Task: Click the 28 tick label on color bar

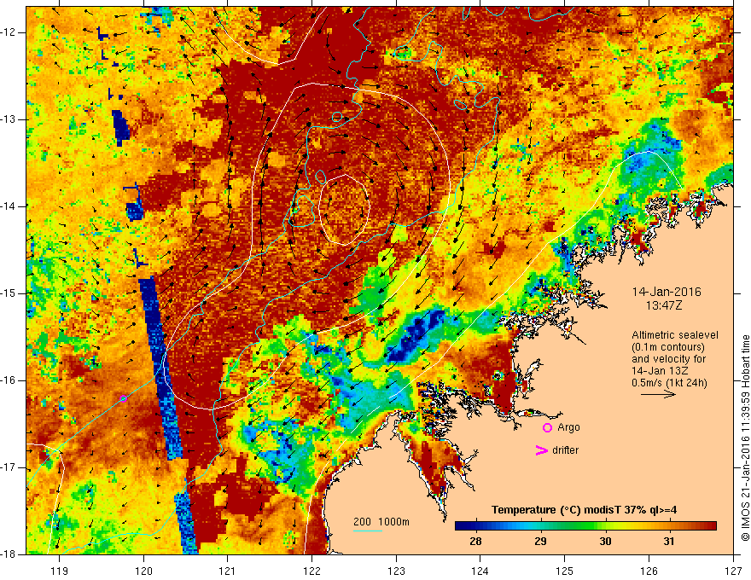Action: (475, 542)
